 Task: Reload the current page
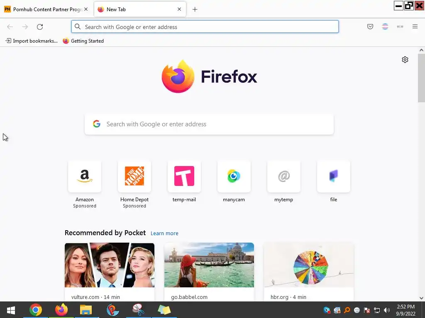click(x=40, y=27)
